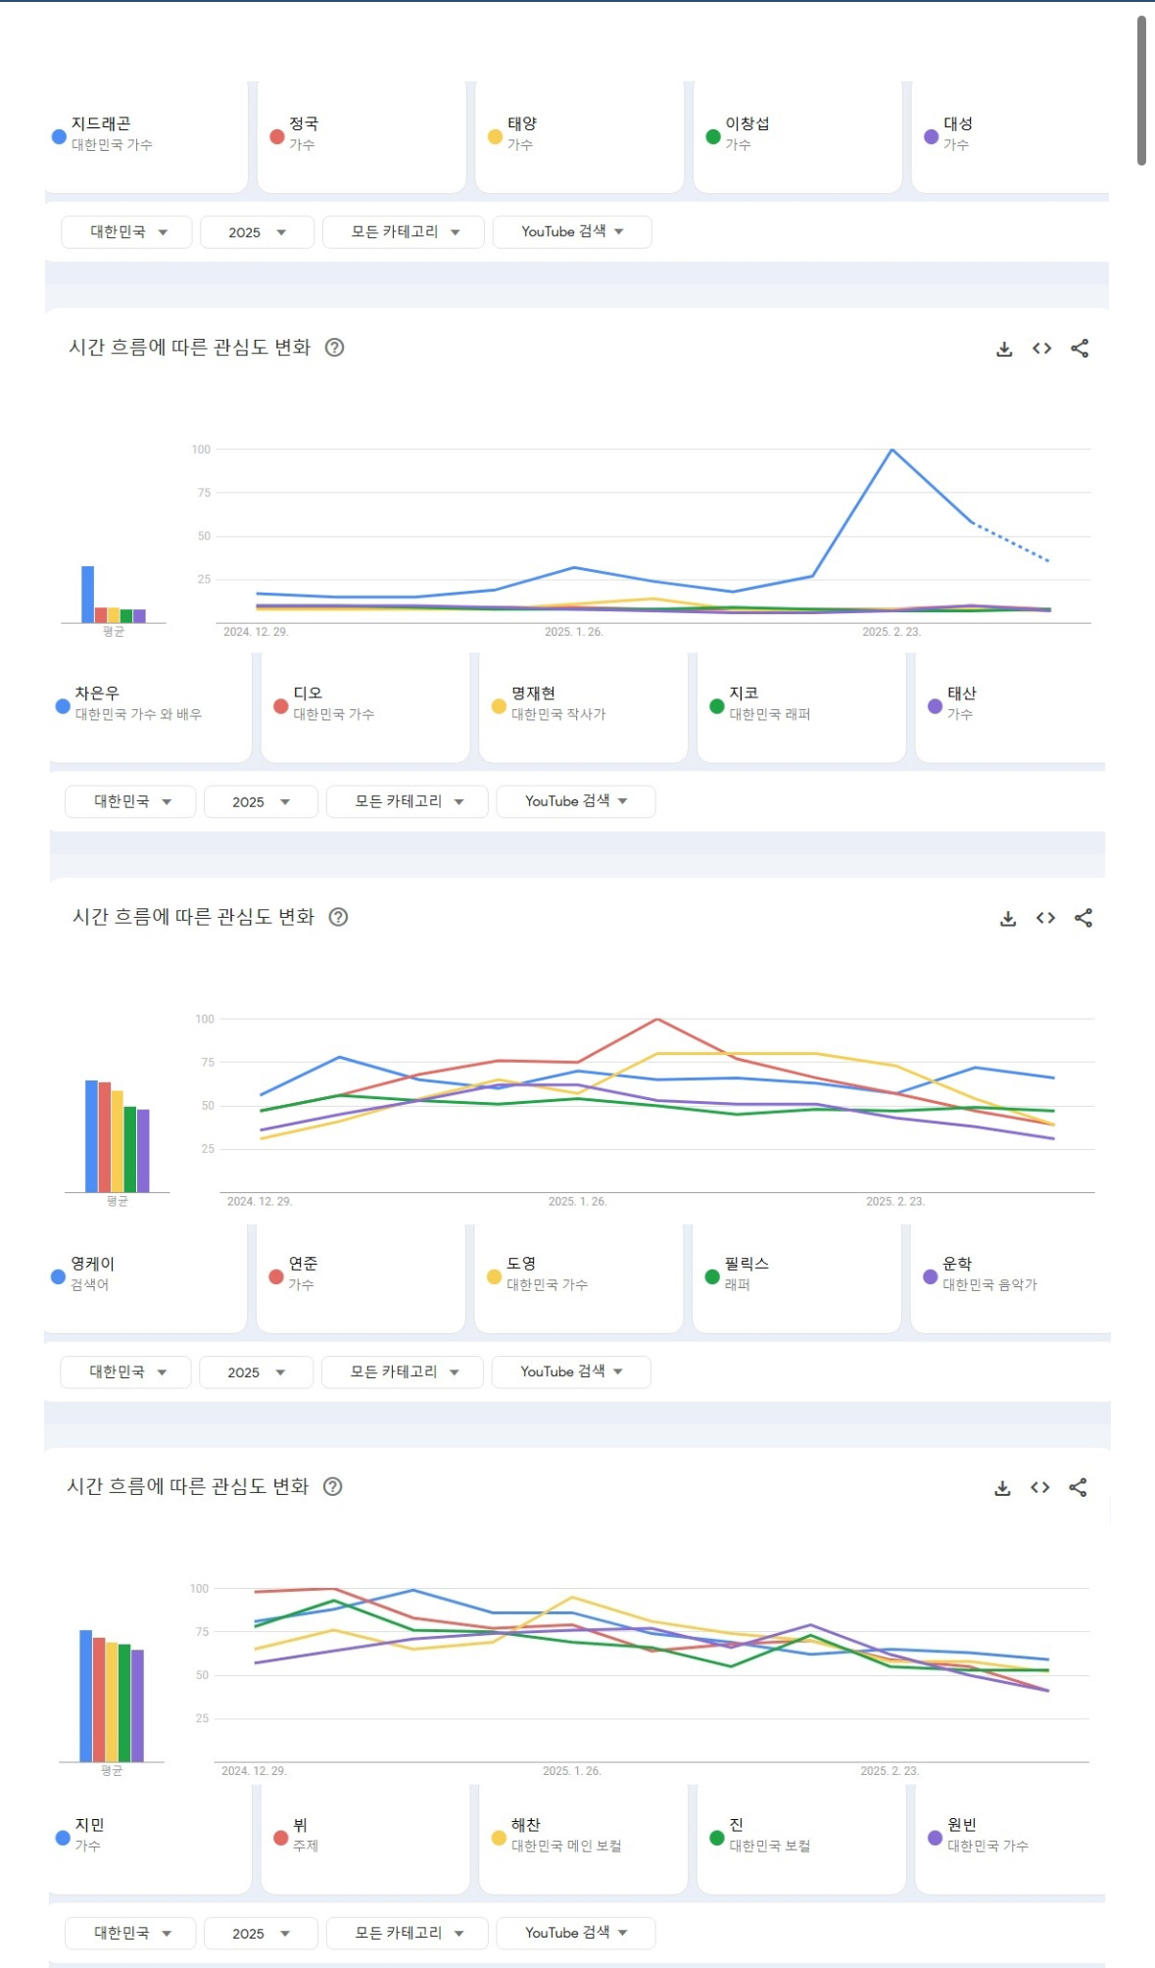Download the third interest-over-time chart data
The width and height of the screenshot is (1155, 1968).
tap(1002, 1488)
